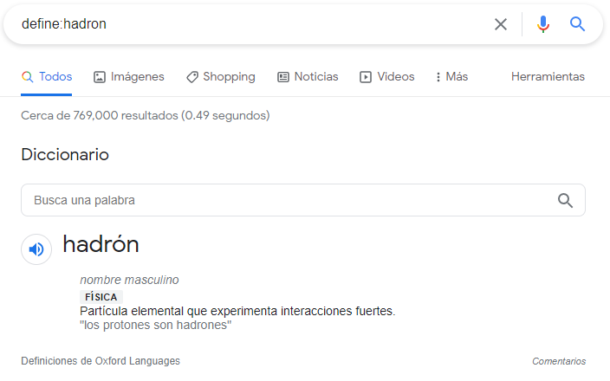This screenshot has width=610, height=381.
Task: Click the dictionary search magnifier icon
Action: 565,200
